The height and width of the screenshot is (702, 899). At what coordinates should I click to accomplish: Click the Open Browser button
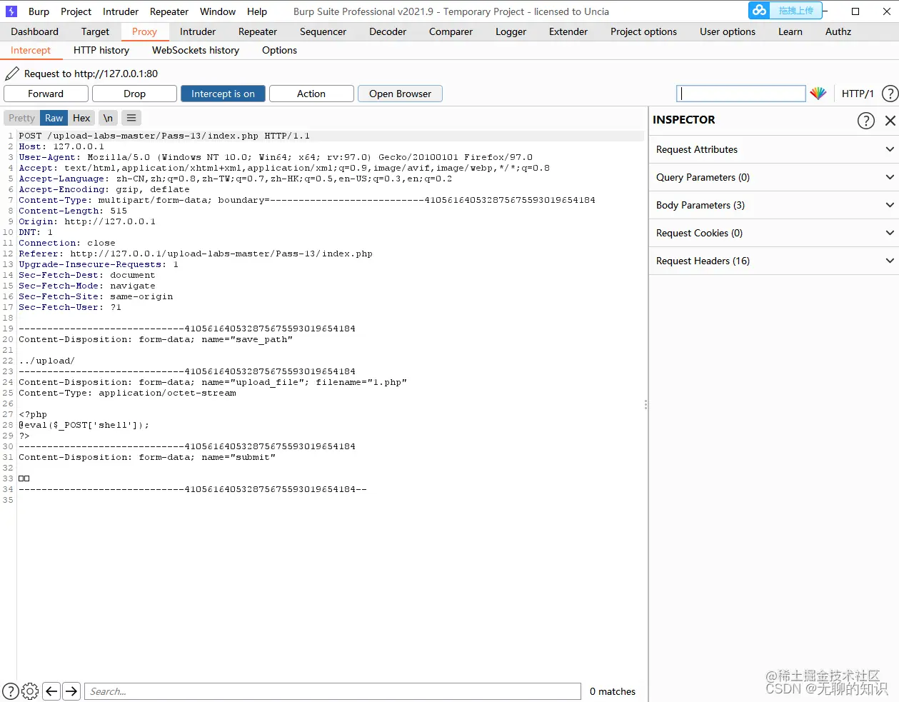(400, 94)
